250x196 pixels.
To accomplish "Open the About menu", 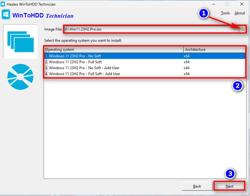I will coord(239,13).
